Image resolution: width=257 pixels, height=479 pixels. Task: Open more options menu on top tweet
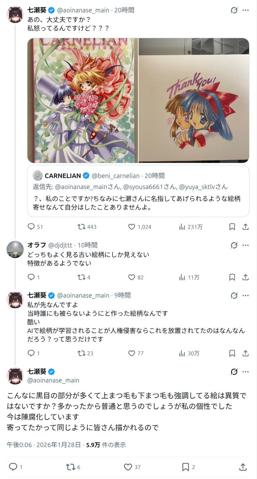tap(245, 10)
